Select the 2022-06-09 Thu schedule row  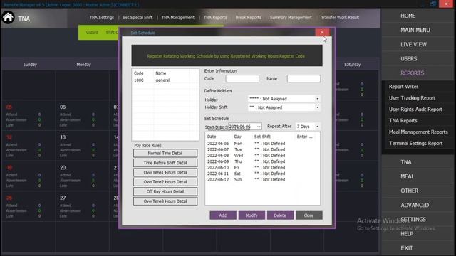click(x=262, y=161)
